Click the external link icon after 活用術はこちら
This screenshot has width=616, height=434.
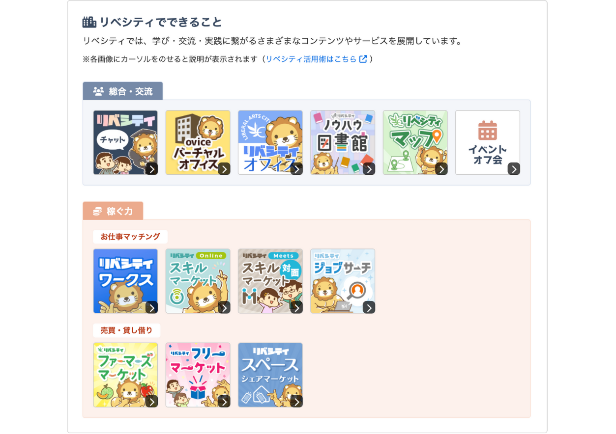point(363,59)
